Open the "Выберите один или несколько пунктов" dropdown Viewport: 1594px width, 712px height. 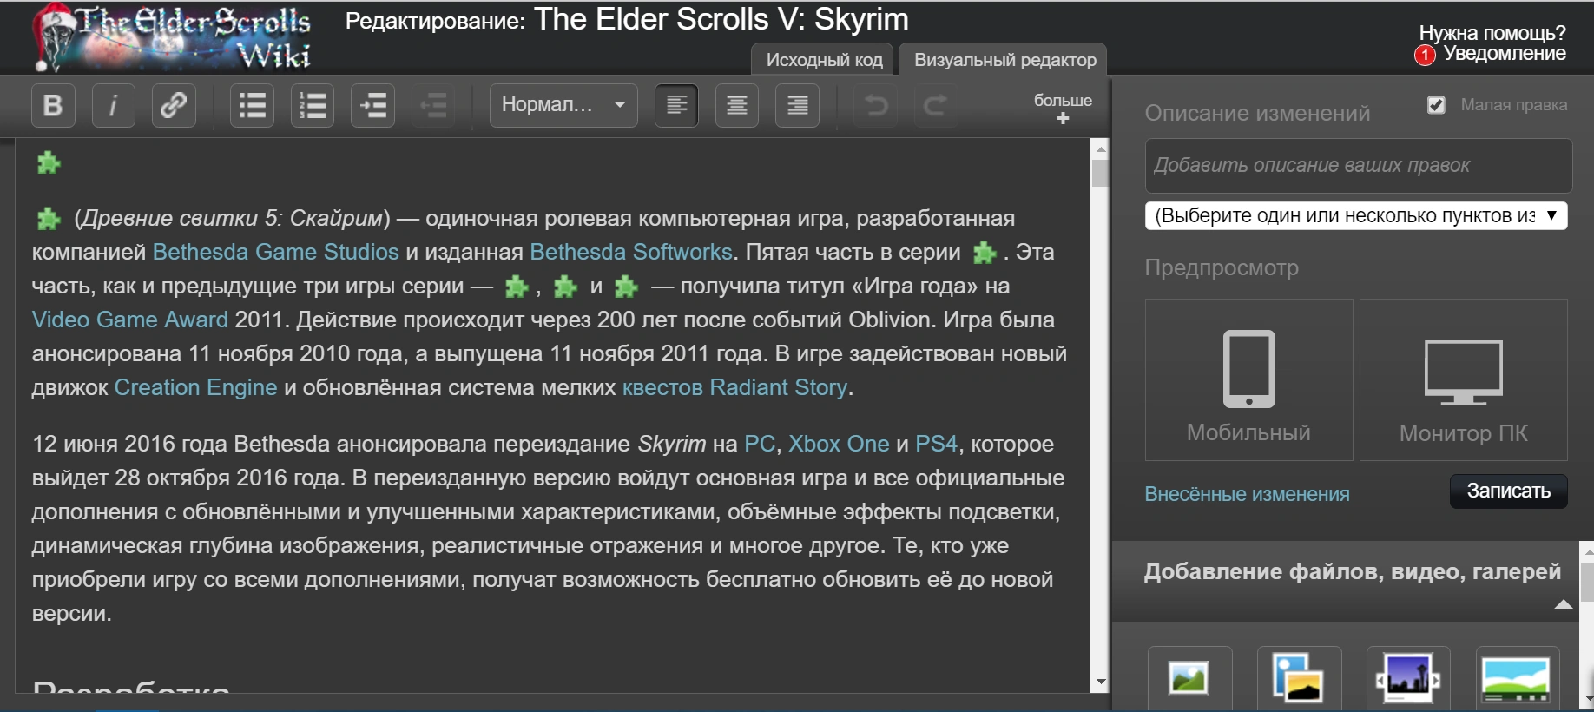(x=1356, y=215)
